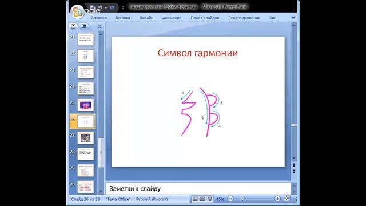Open the Показ слайдов ribbon tab
This screenshot has width=366, height=206.
tap(205, 18)
